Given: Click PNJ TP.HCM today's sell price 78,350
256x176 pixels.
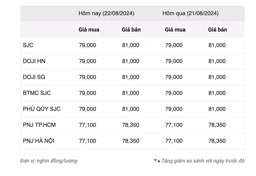Looking at the screenshot, I should coord(131,125).
